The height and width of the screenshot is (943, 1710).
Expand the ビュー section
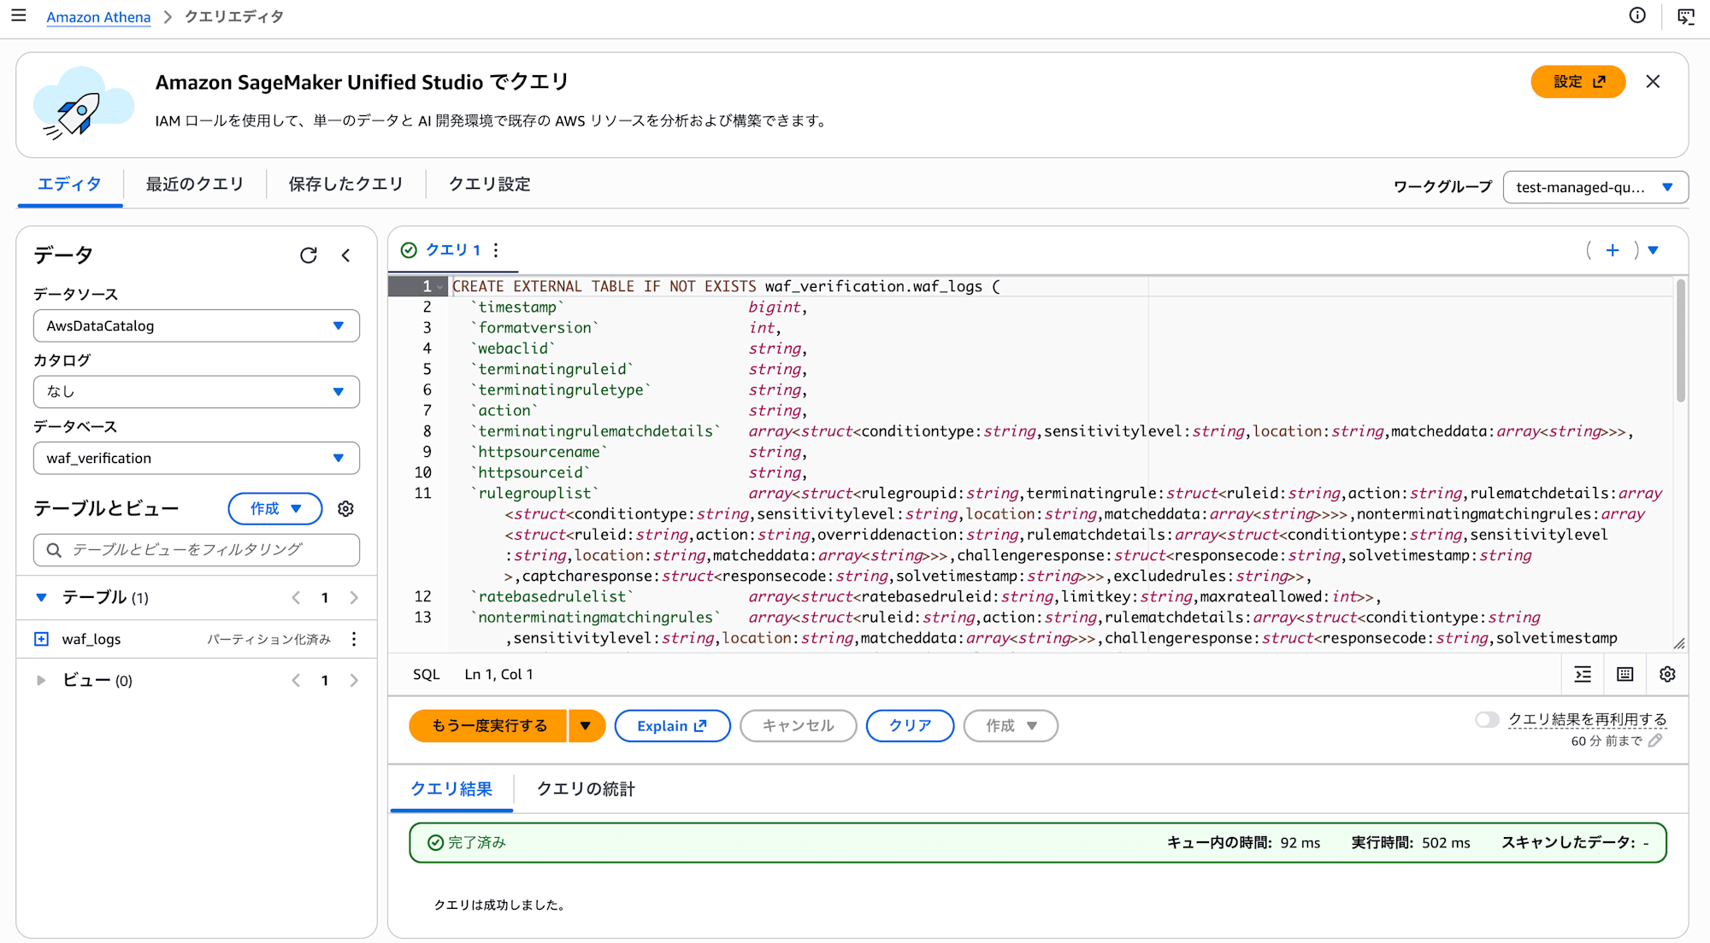point(41,680)
